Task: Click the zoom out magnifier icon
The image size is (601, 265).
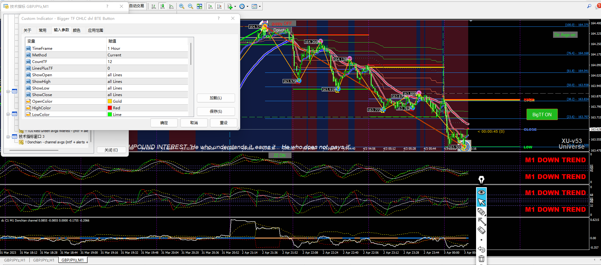Action: [x=191, y=6]
